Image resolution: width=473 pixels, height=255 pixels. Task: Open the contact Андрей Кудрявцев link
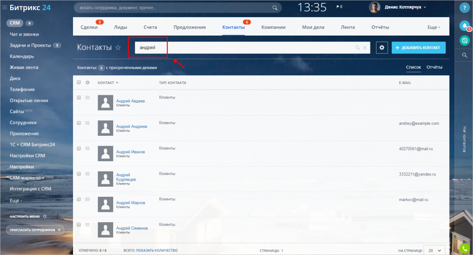pos(126,177)
